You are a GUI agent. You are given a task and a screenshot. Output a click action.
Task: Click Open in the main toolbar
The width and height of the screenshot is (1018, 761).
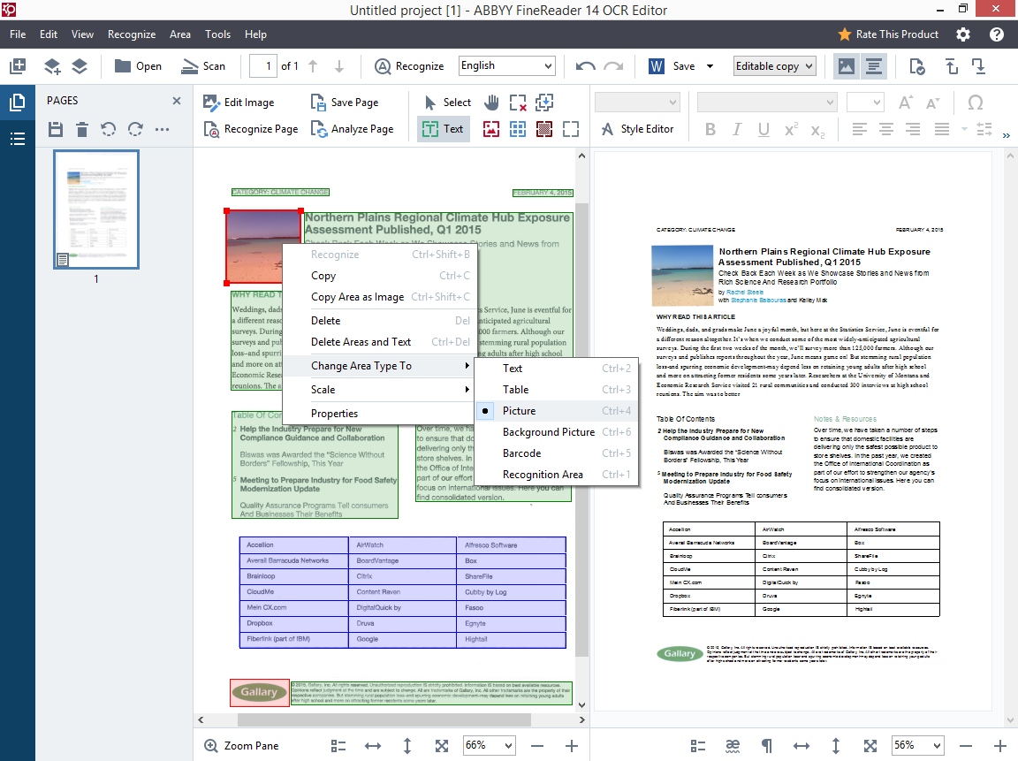[x=138, y=66]
